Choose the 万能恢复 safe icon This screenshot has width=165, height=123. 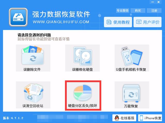point(131,93)
